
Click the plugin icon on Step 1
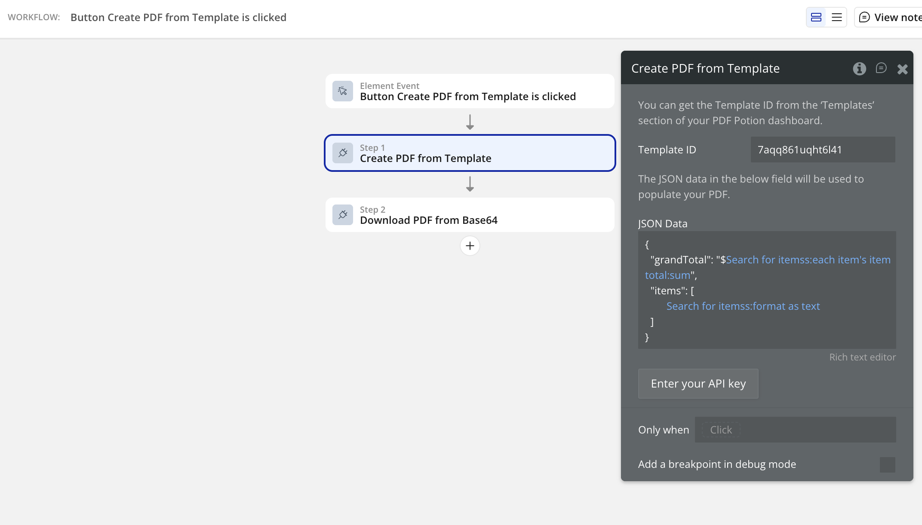tap(343, 153)
